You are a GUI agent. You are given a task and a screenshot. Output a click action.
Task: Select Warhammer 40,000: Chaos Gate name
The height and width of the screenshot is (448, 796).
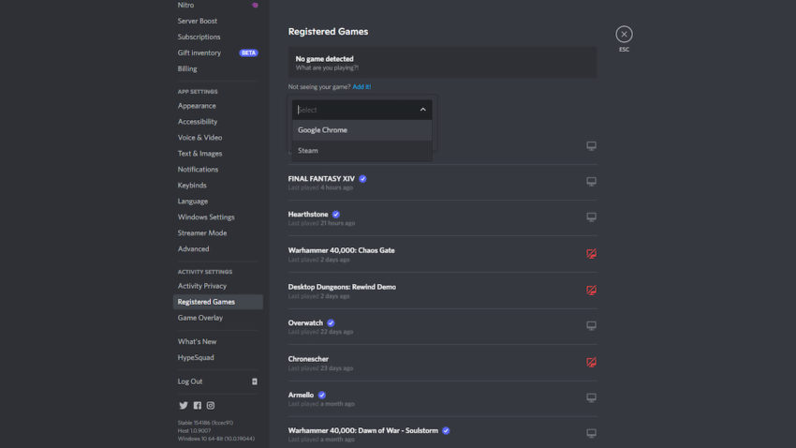[x=341, y=250]
